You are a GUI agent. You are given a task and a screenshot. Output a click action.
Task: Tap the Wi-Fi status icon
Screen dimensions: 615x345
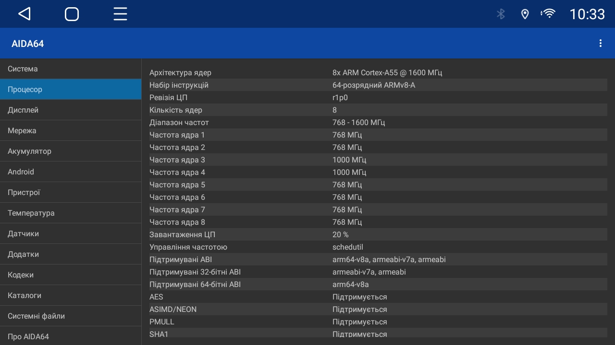click(547, 13)
